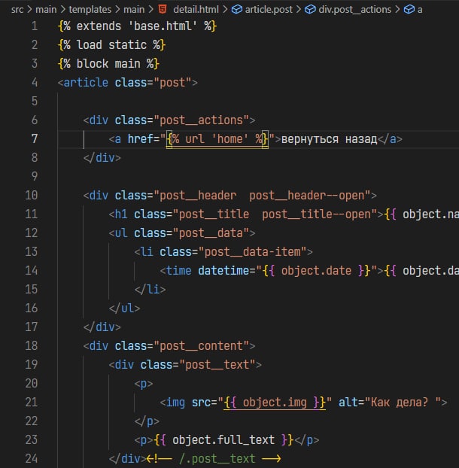Open the 'src' breadcrumb segment
The width and height of the screenshot is (459, 468).
pyautogui.click(x=17, y=10)
